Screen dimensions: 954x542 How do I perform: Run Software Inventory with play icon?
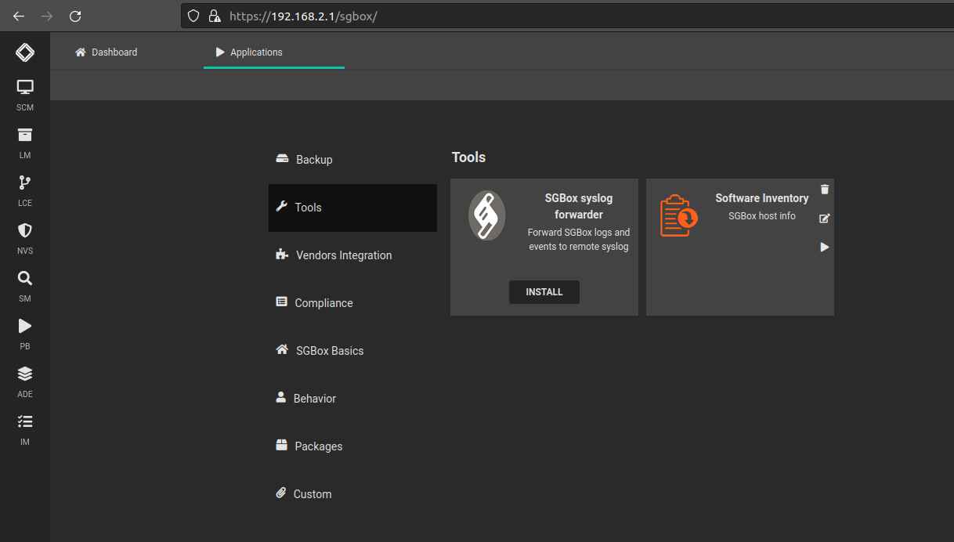824,247
